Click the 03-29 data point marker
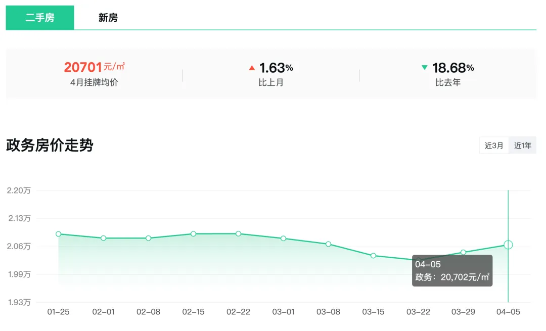Image resolution: width=546 pixels, height=331 pixels. click(x=464, y=252)
